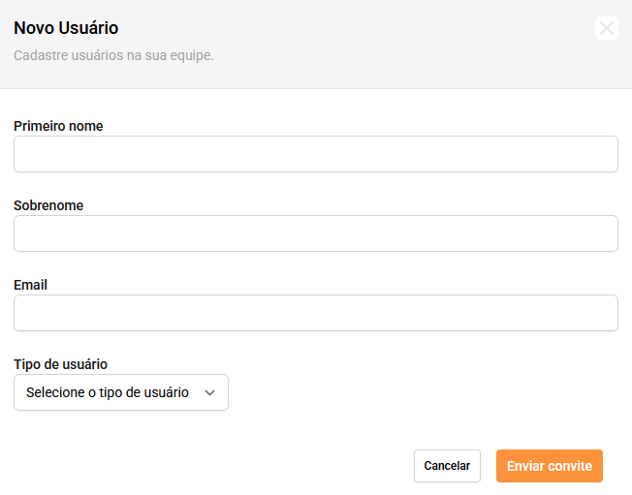The height and width of the screenshot is (495, 632).
Task: Click 'Selecione o tipo de usuário' placeholder text
Action: pyautogui.click(x=108, y=392)
